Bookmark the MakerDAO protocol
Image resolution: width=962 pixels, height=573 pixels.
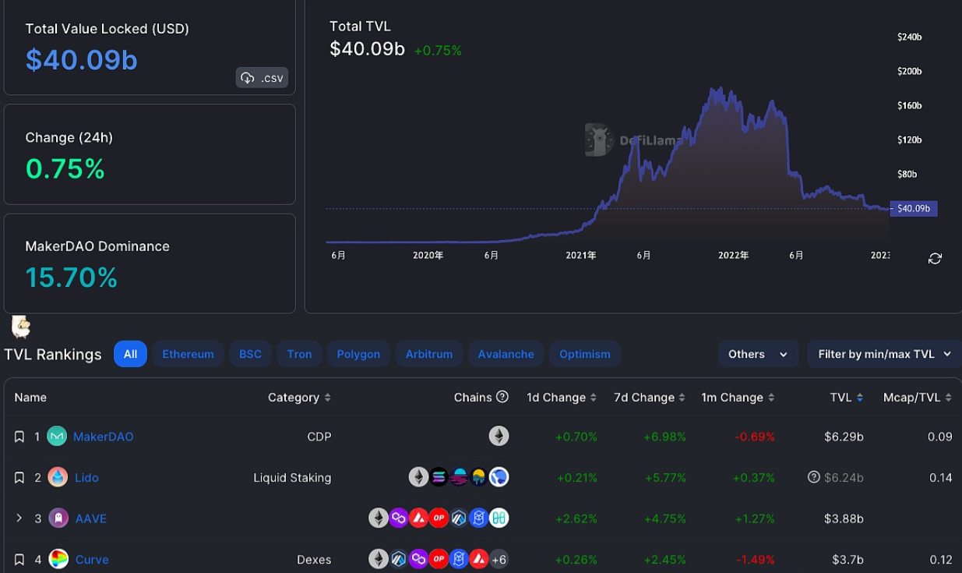click(19, 437)
